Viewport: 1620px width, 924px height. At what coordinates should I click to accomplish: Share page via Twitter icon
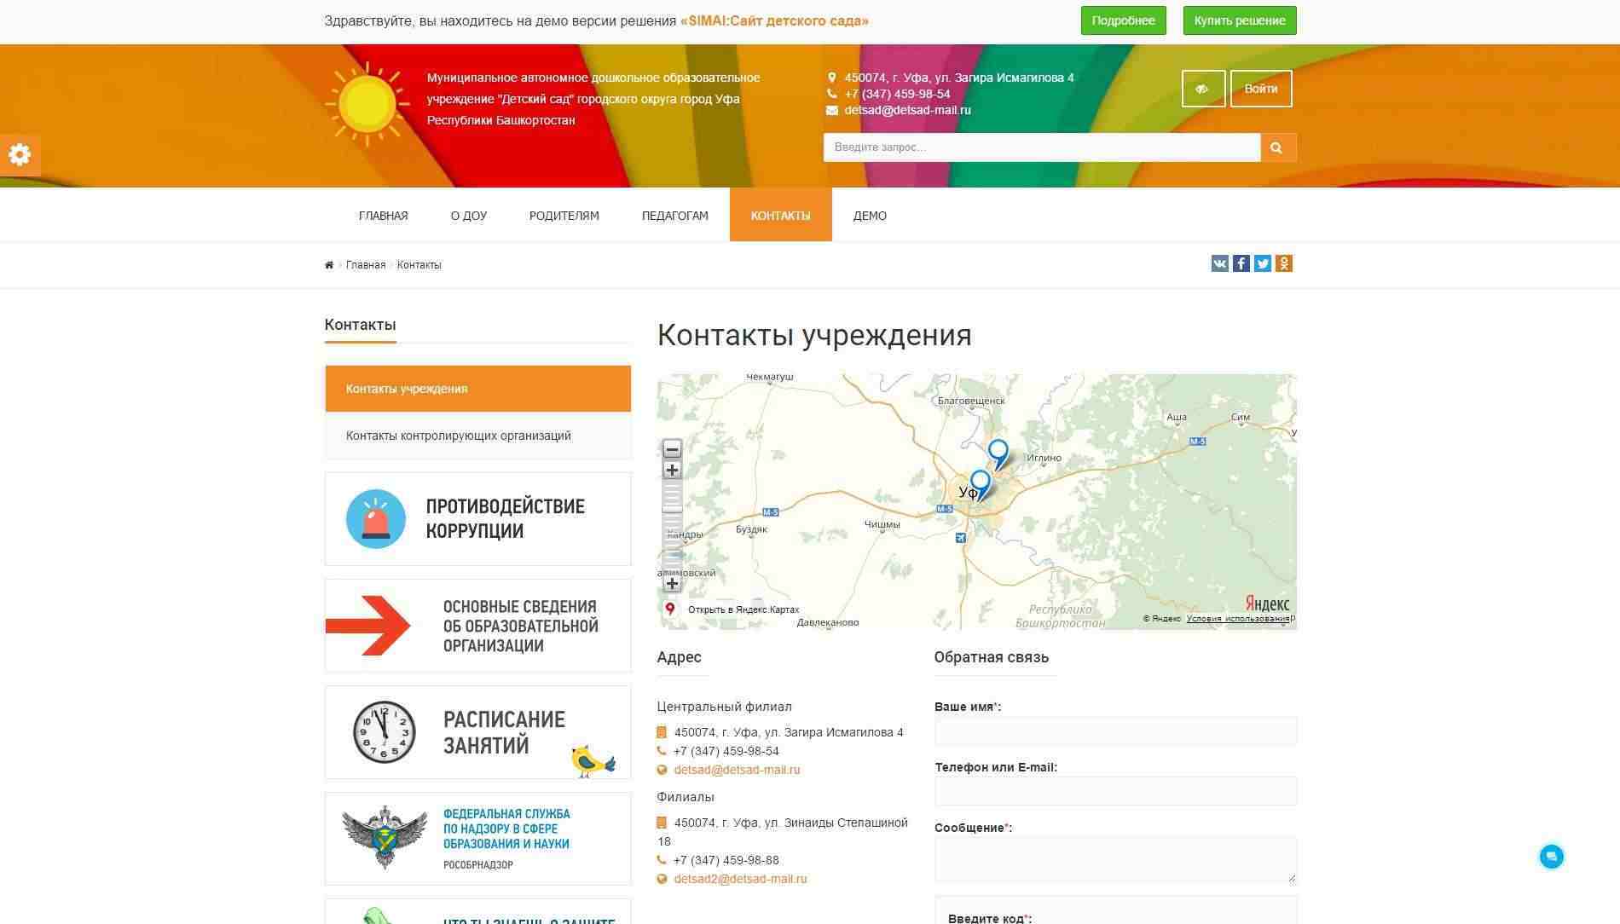[1263, 263]
